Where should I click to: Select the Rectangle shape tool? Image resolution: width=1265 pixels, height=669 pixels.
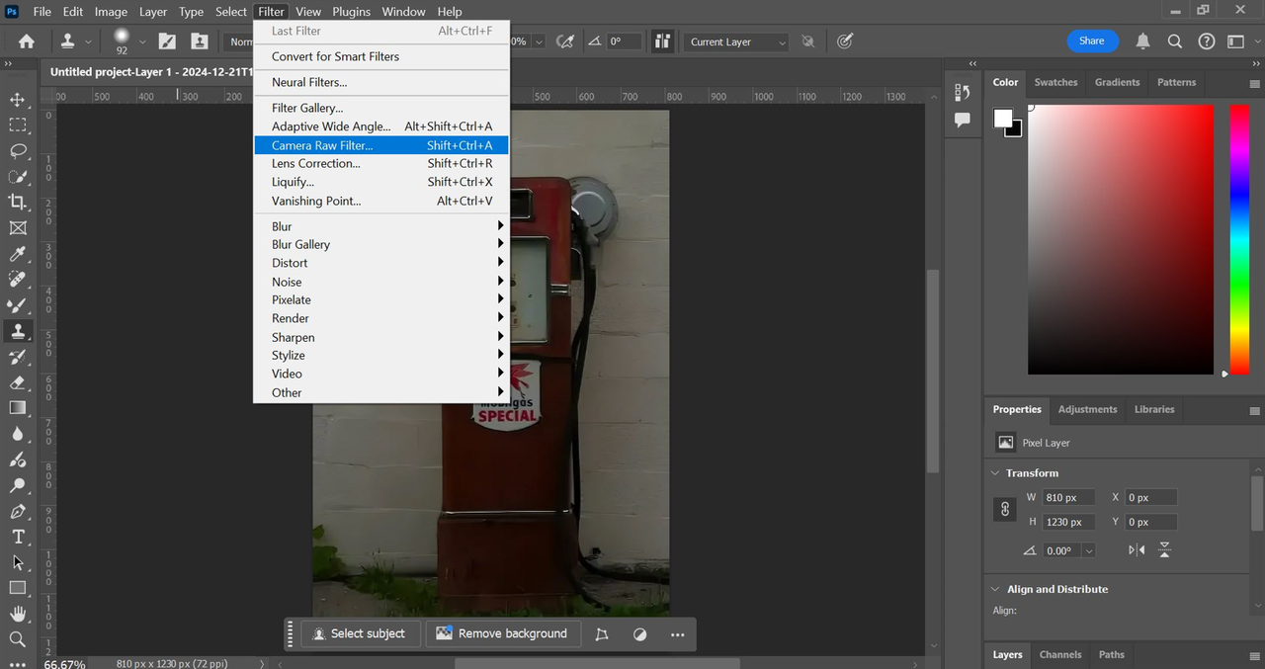click(x=18, y=588)
